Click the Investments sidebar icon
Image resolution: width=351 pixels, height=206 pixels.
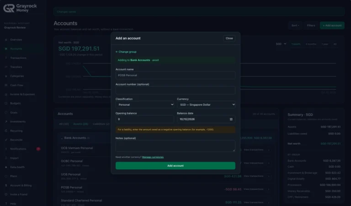point(6,122)
